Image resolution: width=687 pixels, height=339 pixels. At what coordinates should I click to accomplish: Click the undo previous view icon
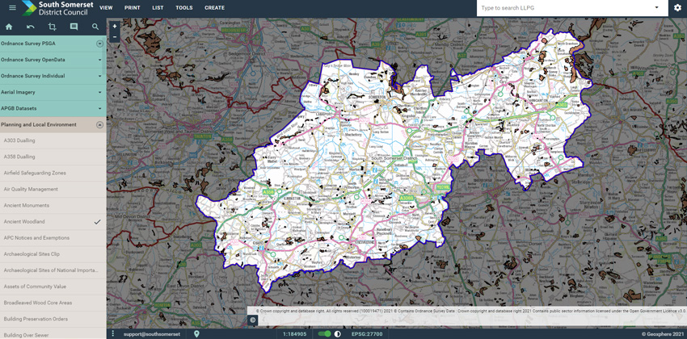(31, 27)
